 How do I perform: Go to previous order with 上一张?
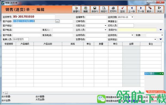132,9
